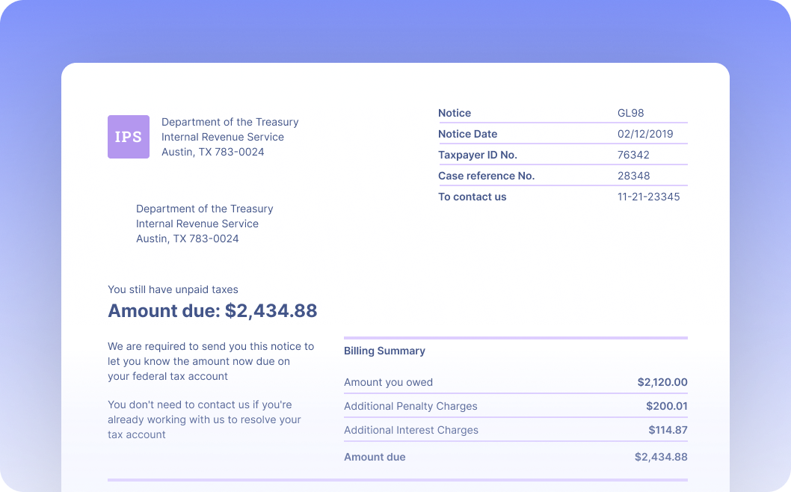Click case reference number 28348

coord(633,176)
